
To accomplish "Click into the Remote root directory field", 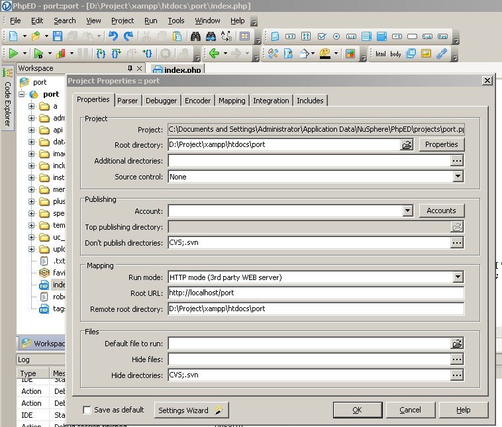I will (x=316, y=309).
